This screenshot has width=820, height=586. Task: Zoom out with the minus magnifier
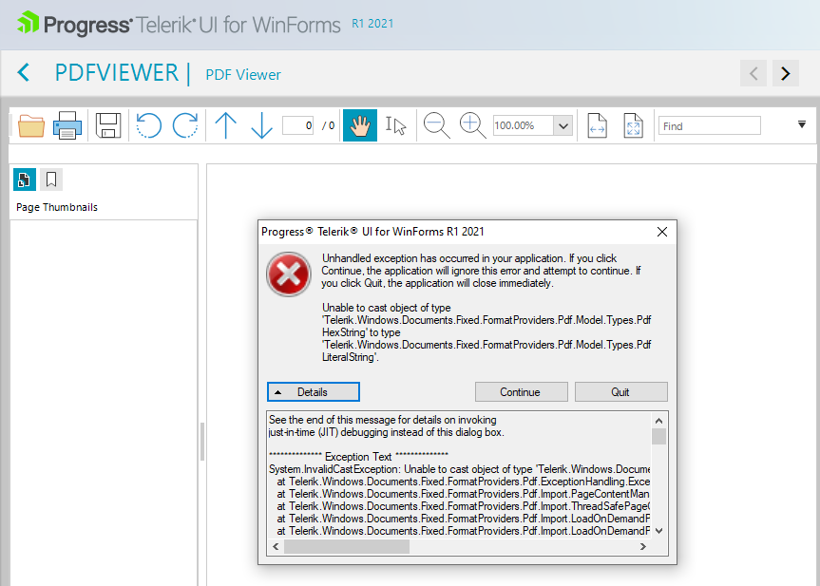point(436,125)
